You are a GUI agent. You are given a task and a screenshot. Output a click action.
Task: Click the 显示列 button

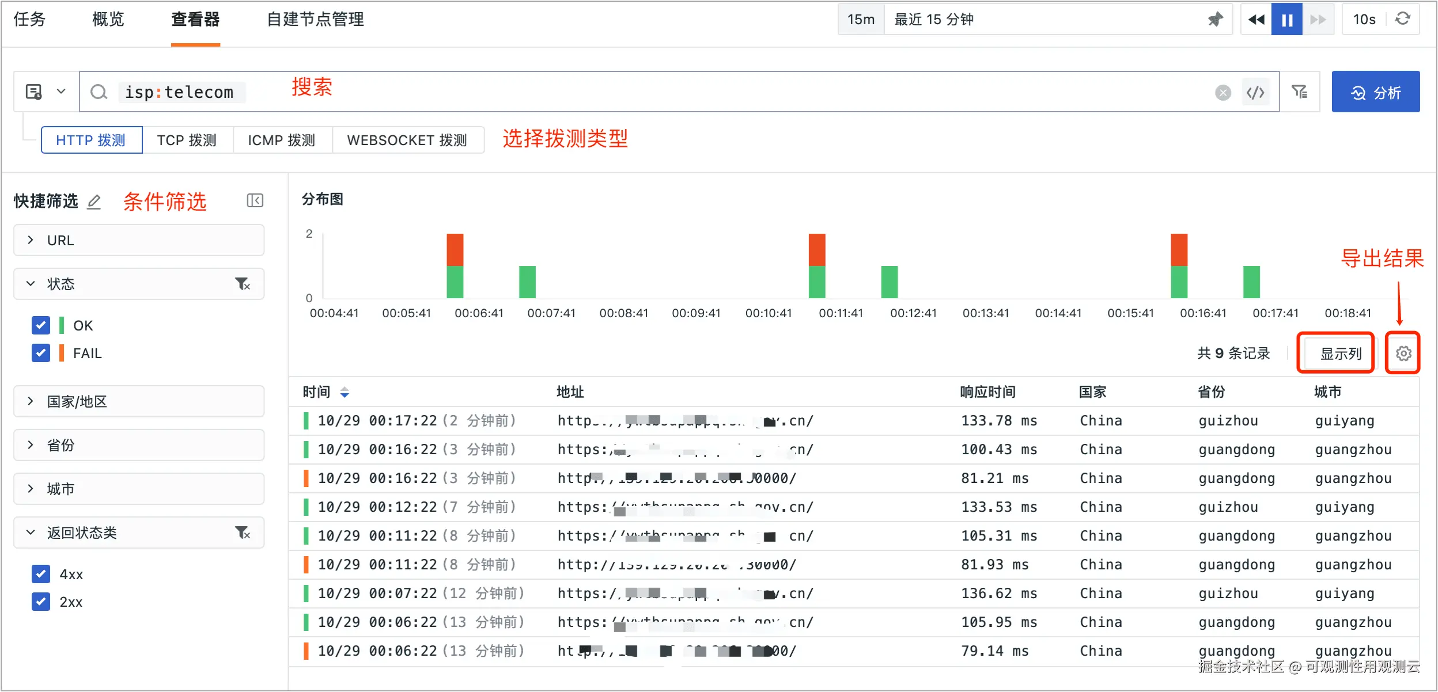click(1340, 353)
